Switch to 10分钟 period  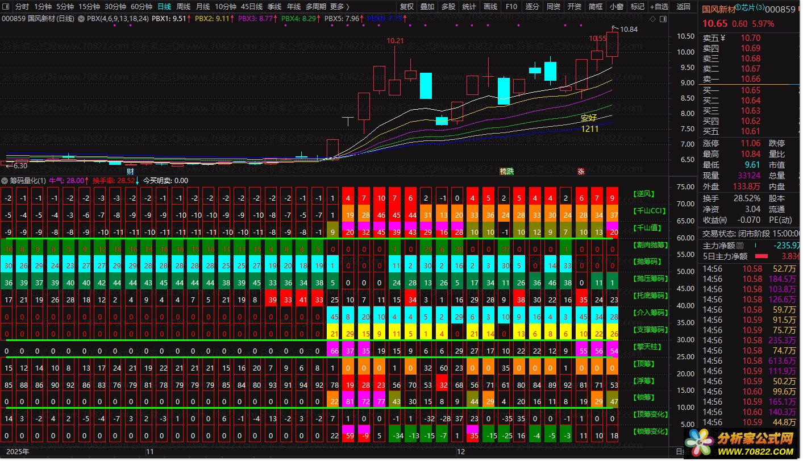[226, 7]
